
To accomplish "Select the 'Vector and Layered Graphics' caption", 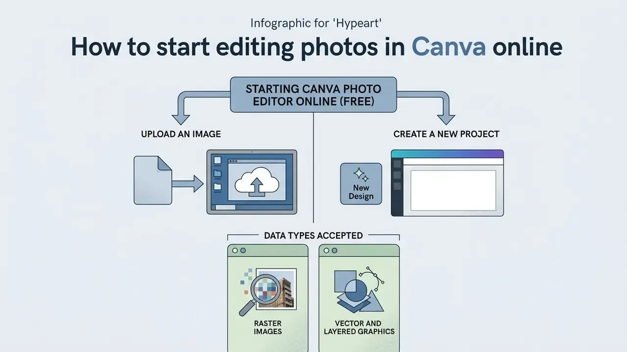I will pos(359,328).
